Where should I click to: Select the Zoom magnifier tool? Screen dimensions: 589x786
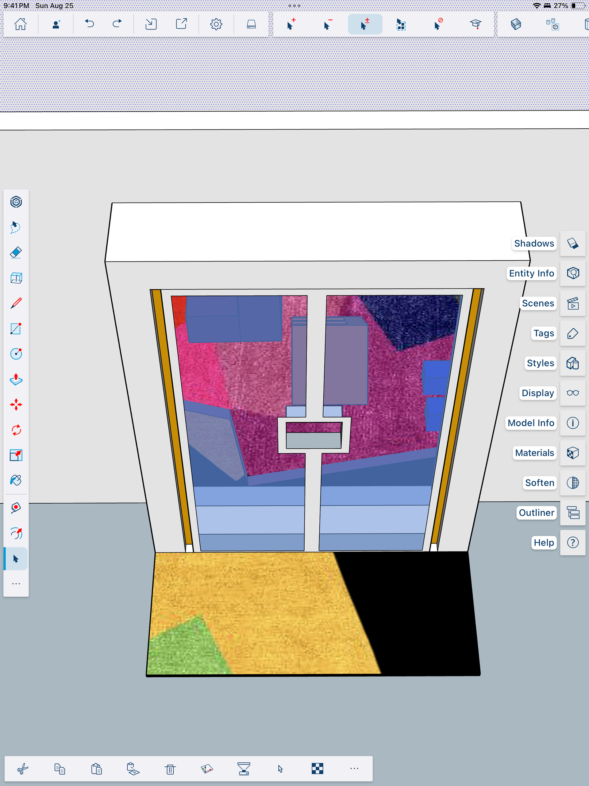pyautogui.click(x=16, y=508)
